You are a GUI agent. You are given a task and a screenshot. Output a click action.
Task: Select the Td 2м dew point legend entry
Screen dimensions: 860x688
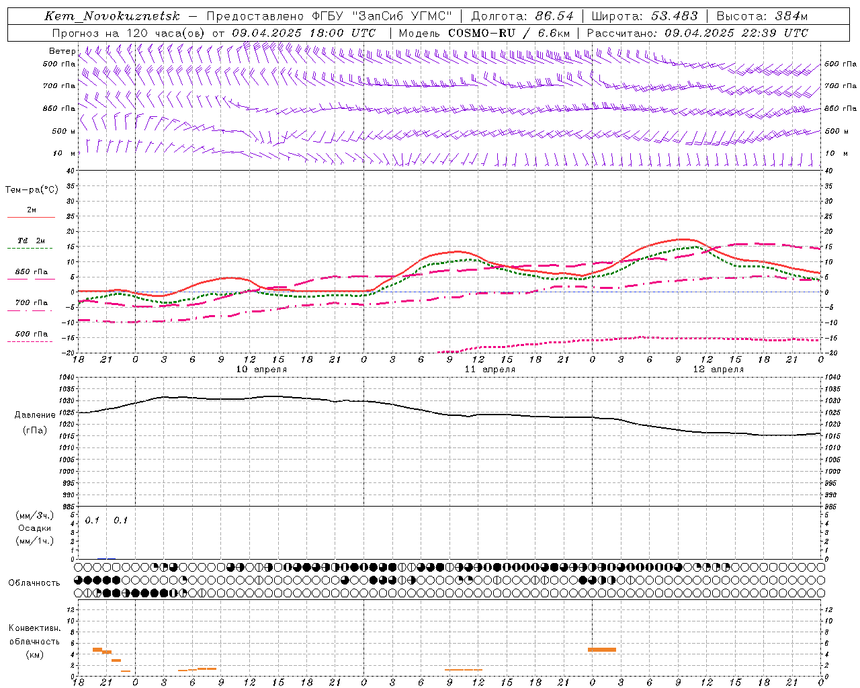(x=31, y=241)
